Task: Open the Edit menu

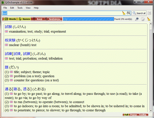Action: pyautogui.click(x=12, y=8)
